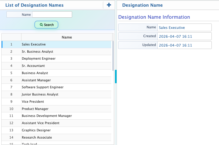Click the row number 14 cell
This screenshot has height=145, width=219.
point(11,138)
